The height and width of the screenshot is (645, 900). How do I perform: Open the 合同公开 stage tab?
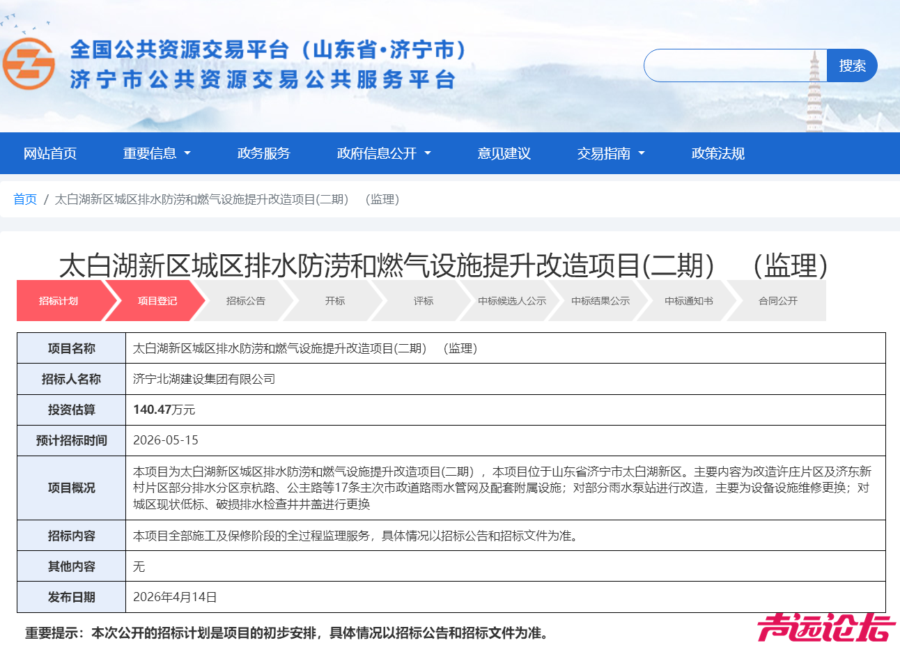775,301
